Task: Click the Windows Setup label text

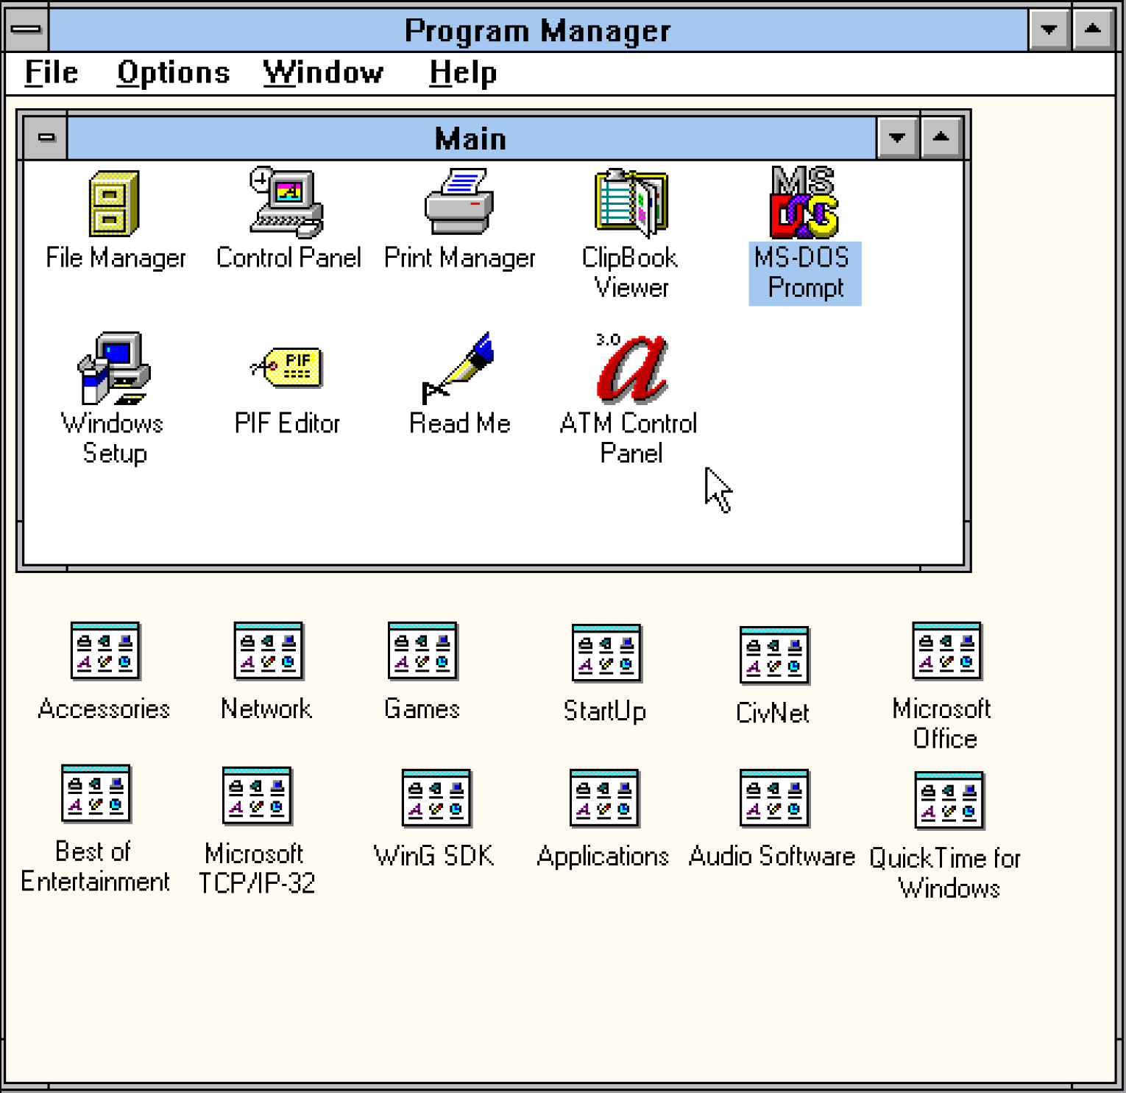Action: 113,438
